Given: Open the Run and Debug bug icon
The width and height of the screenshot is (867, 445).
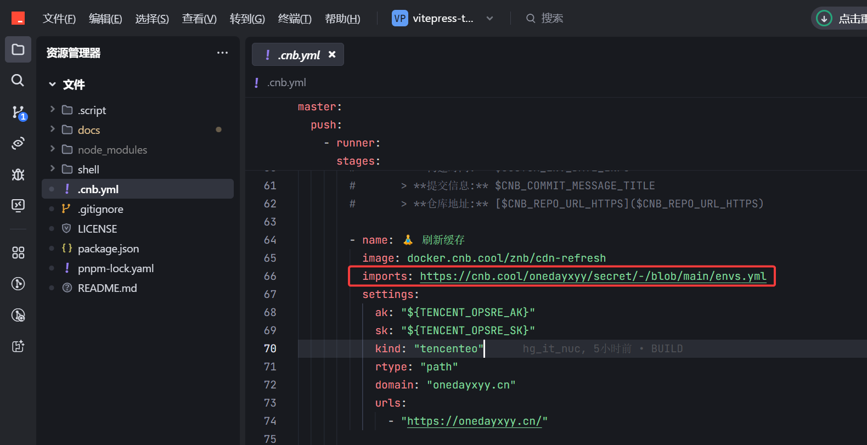Looking at the screenshot, I should pos(18,174).
